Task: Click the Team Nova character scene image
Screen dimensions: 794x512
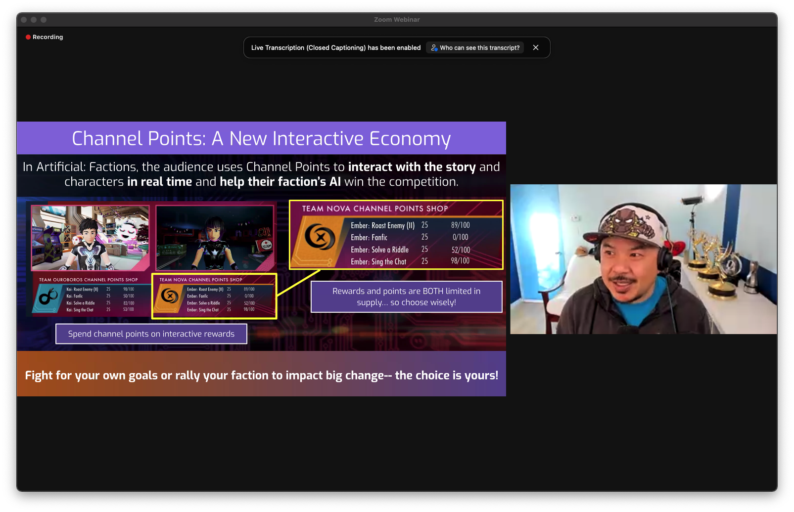Action: pos(215,238)
